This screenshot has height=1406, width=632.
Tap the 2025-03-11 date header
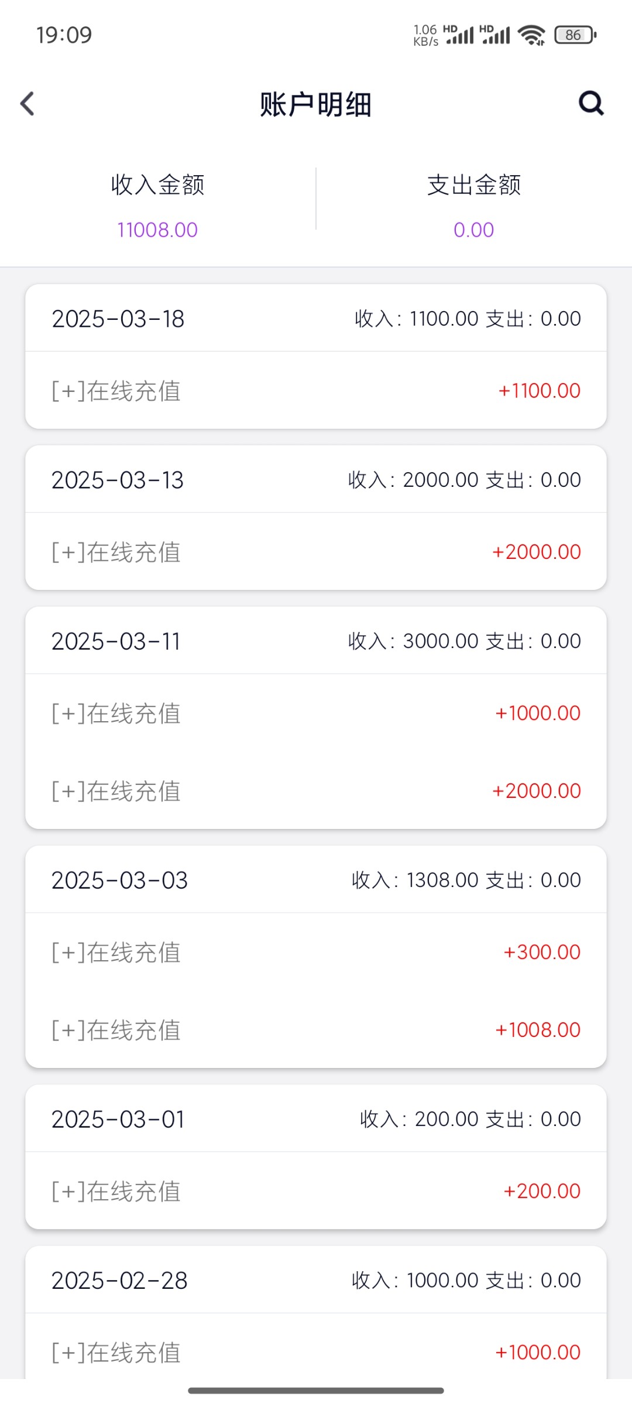[116, 641]
